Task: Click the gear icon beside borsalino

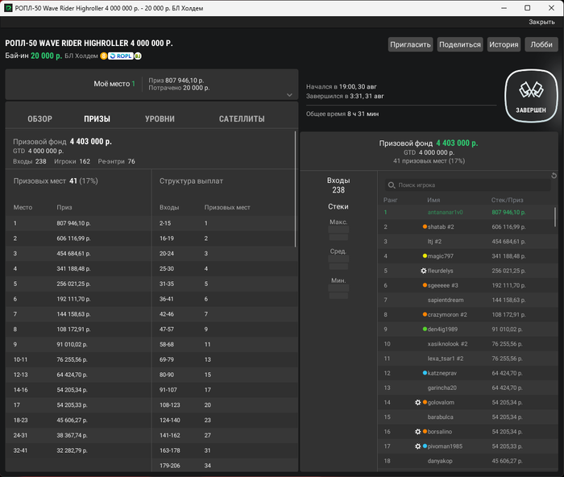Action: tap(417, 432)
